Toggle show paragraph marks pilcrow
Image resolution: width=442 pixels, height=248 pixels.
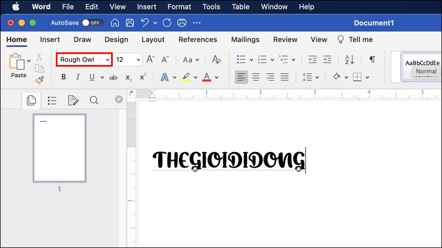pyautogui.click(x=372, y=60)
